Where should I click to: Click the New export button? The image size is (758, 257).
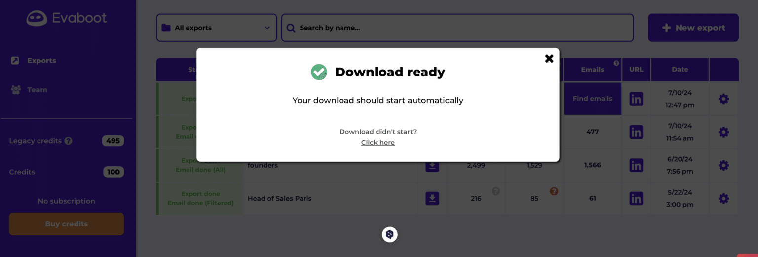point(693,28)
